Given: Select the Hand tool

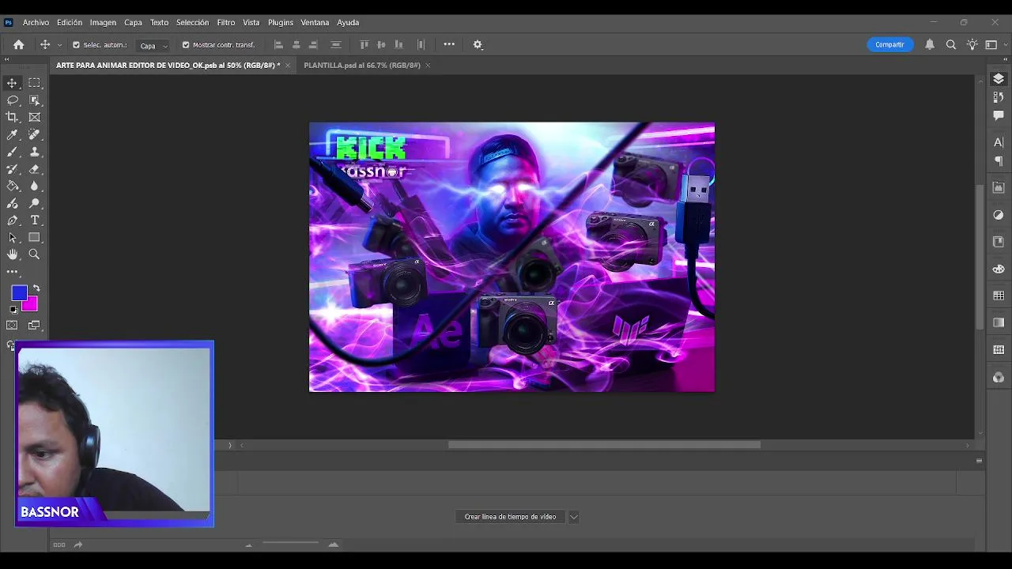Looking at the screenshot, I should (x=13, y=254).
